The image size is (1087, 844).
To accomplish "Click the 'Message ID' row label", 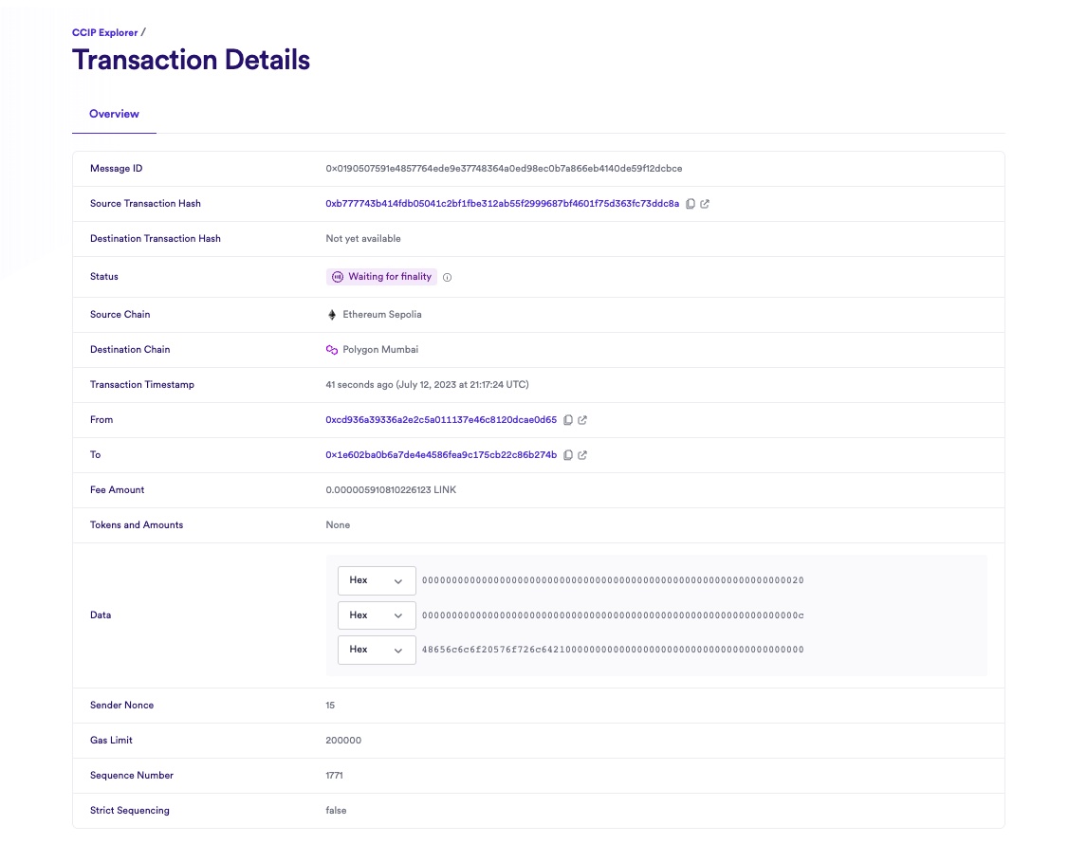I will pos(117,169).
